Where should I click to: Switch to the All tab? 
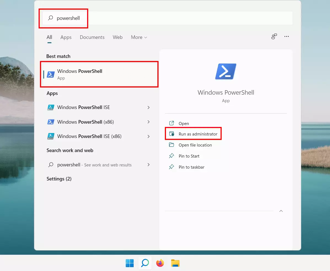(x=49, y=37)
